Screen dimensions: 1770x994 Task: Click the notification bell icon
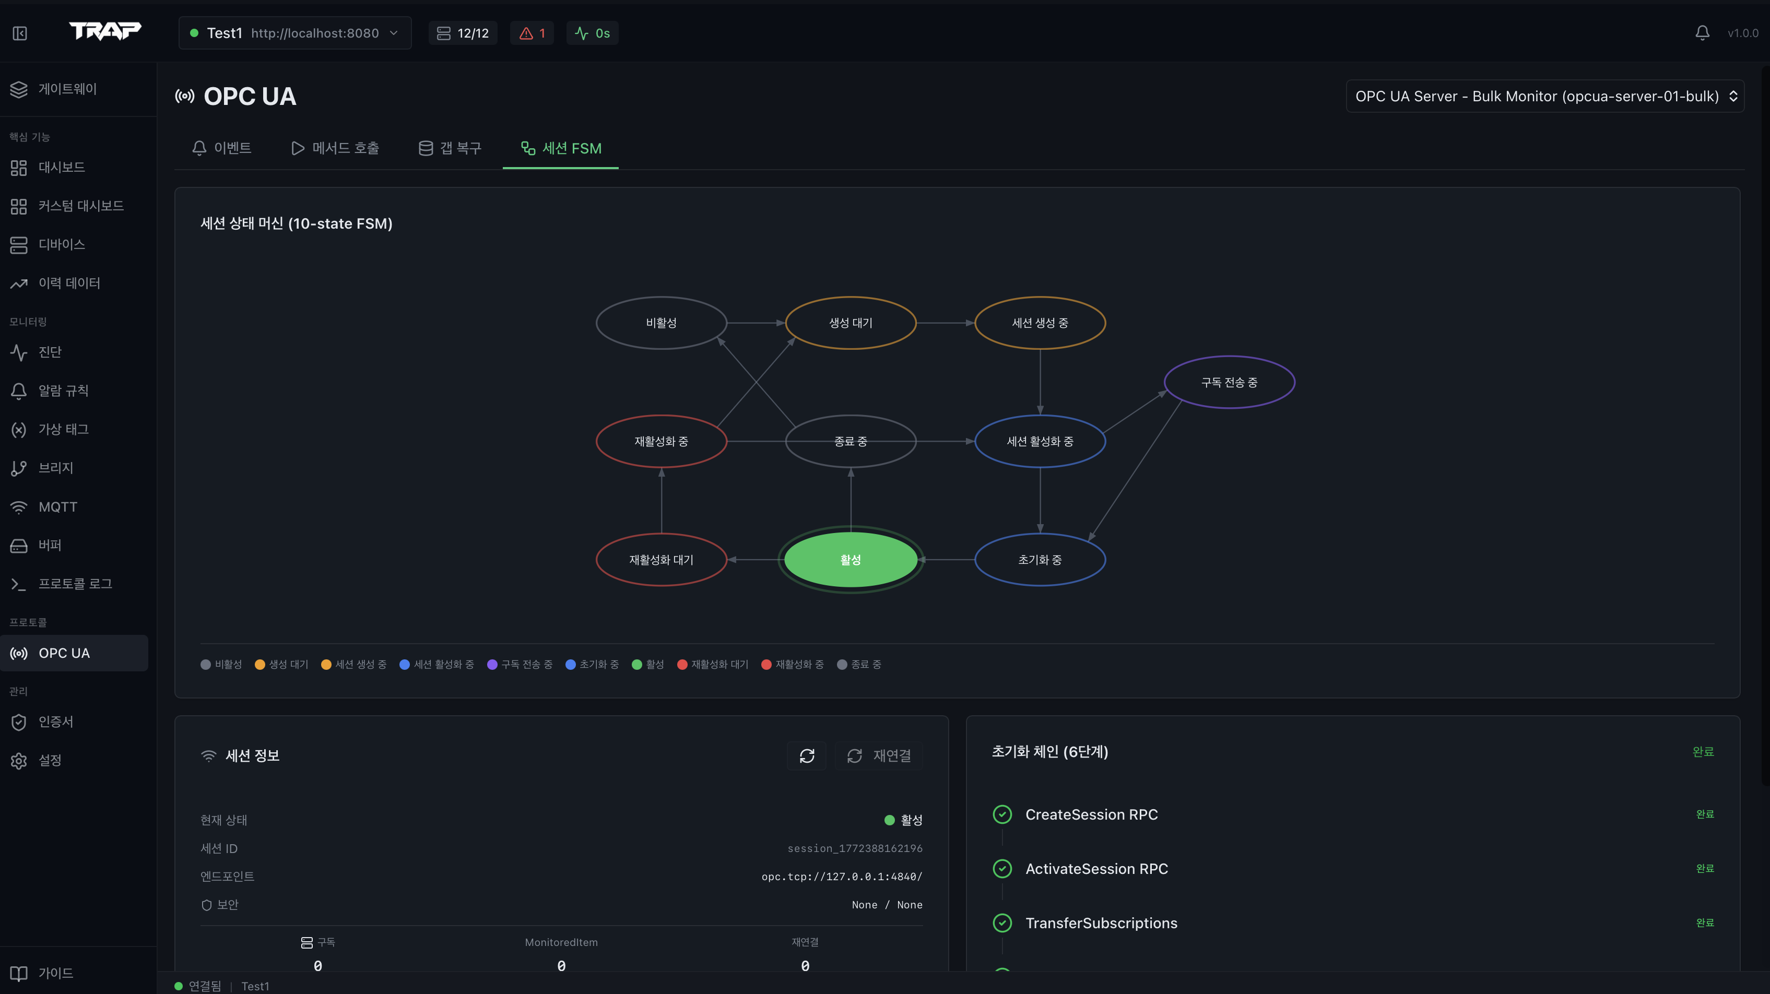pos(1702,32)
